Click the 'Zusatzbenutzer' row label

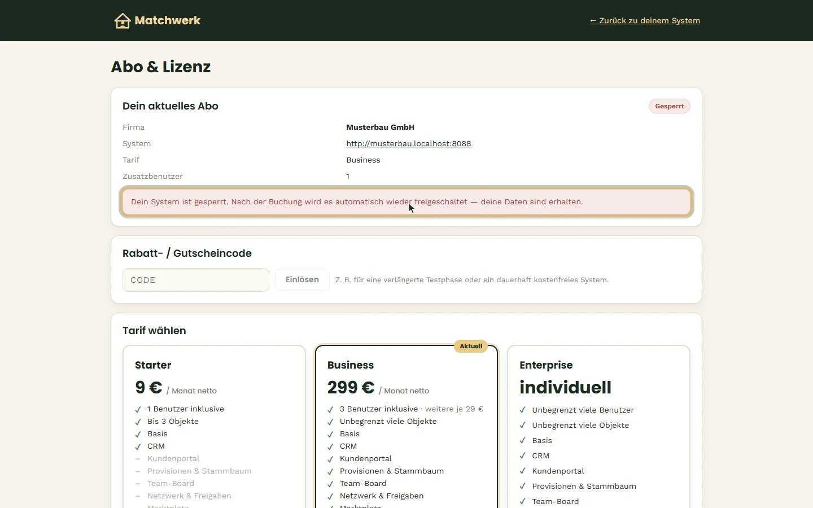[x=152, y=177]
